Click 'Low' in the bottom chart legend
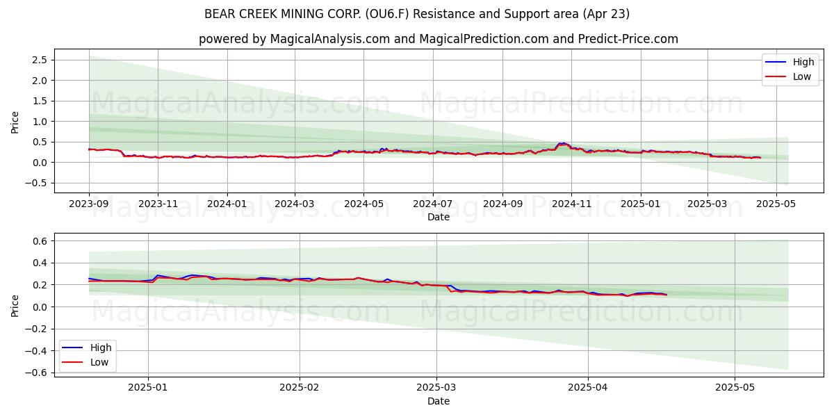Viewport: 834px width, 417px height. coord(99,362)
